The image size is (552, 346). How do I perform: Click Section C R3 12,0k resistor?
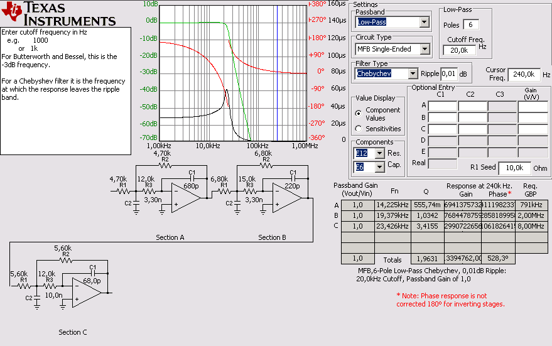pos(50,286)
